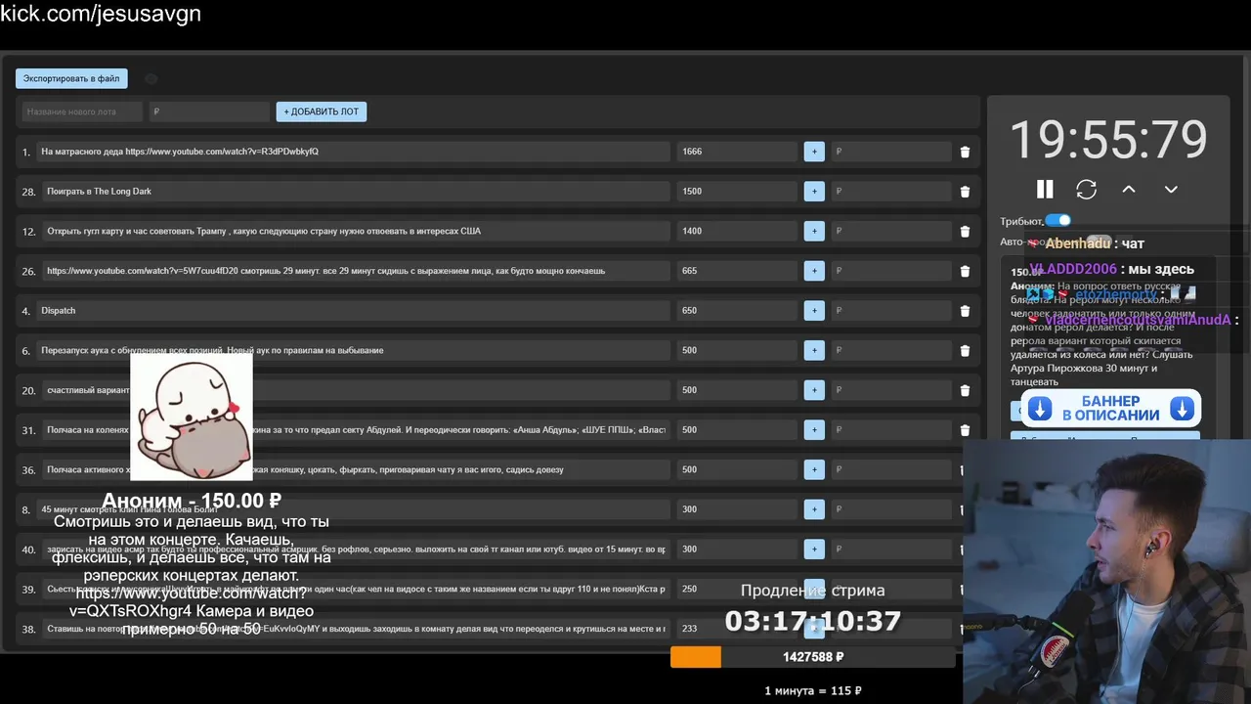Delete the 'Поиграть в The Long Dark' lot

click(965, 192)
